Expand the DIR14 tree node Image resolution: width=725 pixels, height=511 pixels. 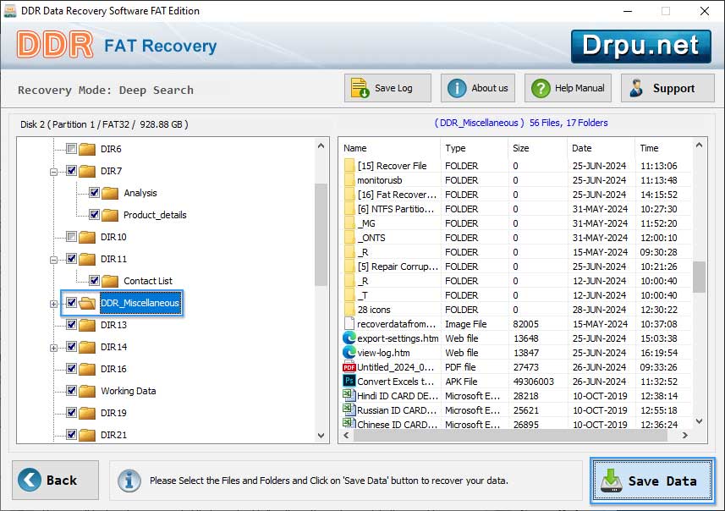click(53, 348)
